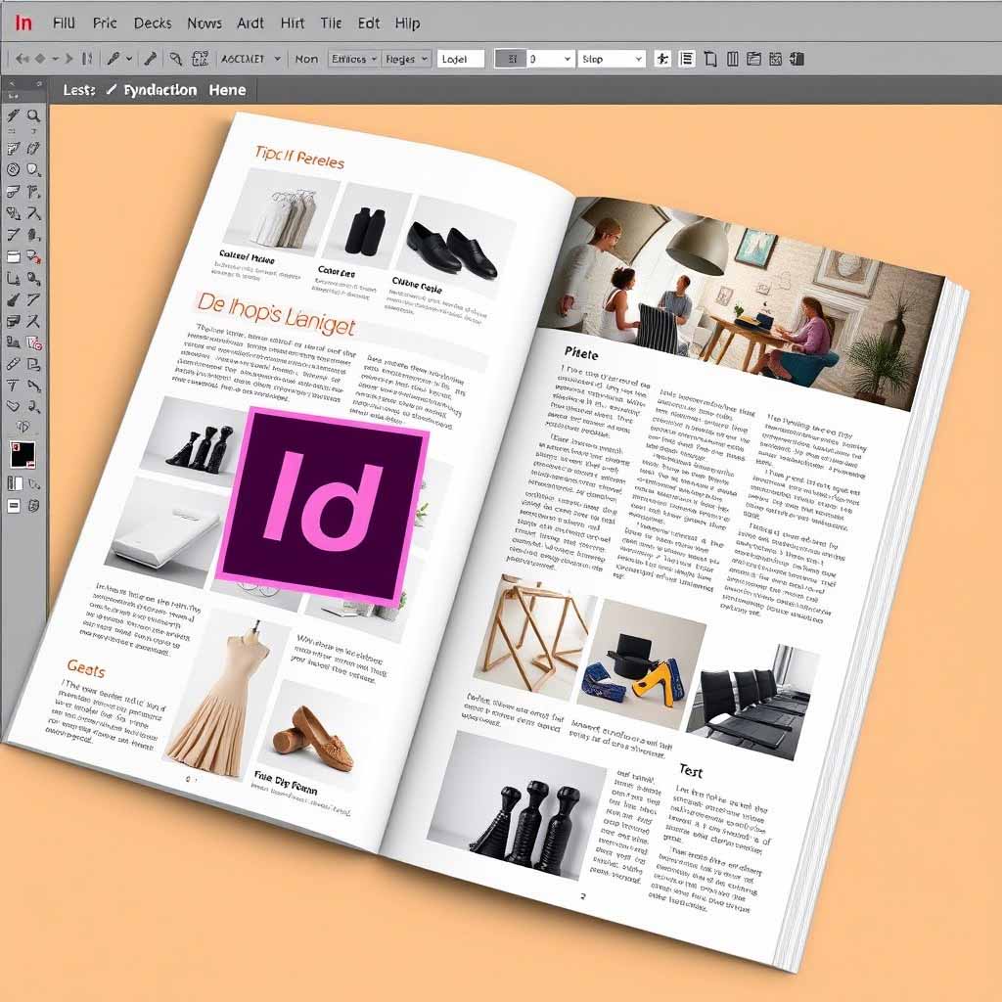The width and height of the screenshot is (1002, 1002).
Task: Click the image frame icon in the control bar
Action: pyautogui.click(x=776, y=59)
